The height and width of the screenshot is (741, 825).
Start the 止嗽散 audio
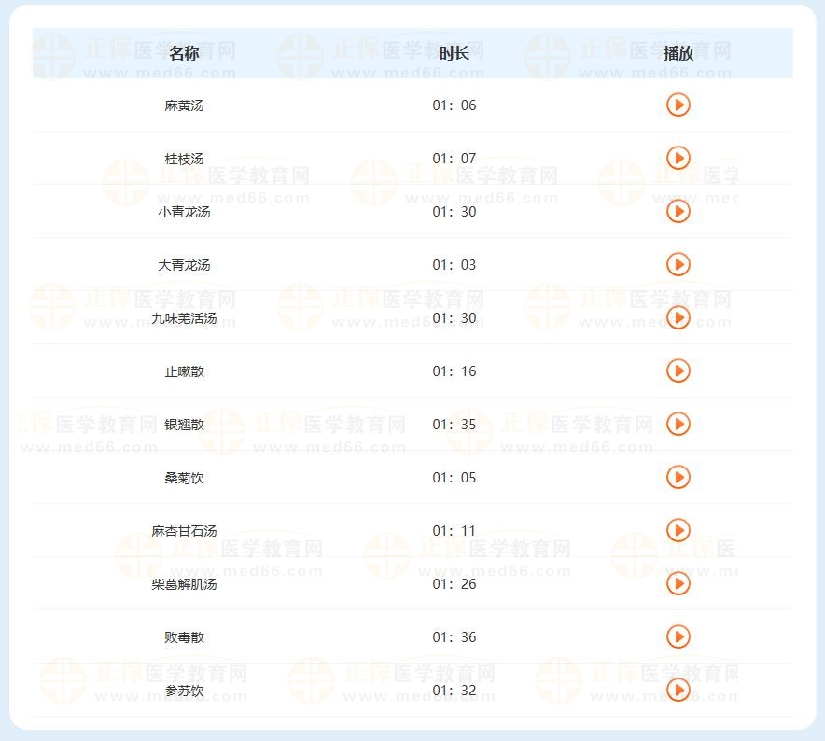click(x=678, y=370)
